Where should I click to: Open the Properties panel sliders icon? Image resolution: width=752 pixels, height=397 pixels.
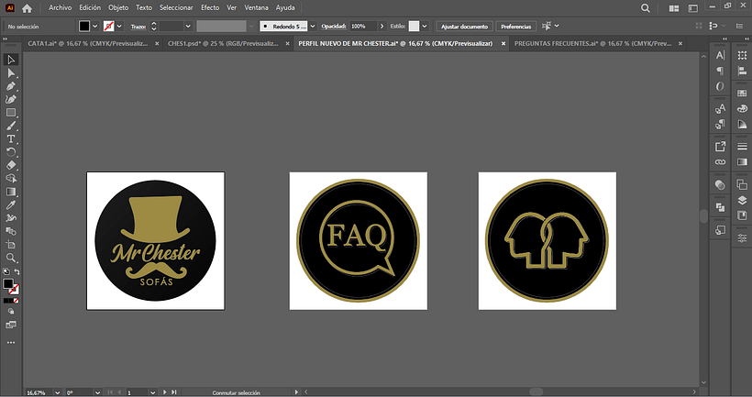tap(742, 237)
